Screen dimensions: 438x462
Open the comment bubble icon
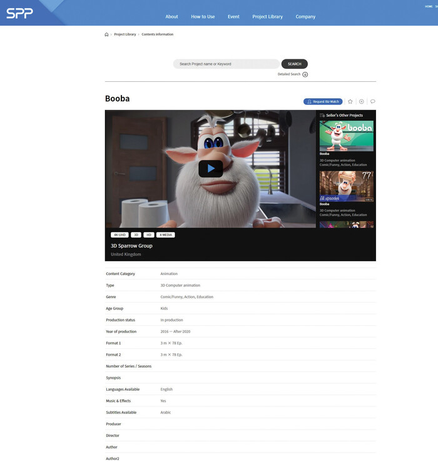[x=372, y=101]
